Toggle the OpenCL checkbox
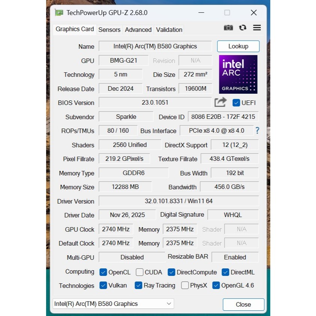The width and height of the screenshot is (316, 316). (103, 272)
